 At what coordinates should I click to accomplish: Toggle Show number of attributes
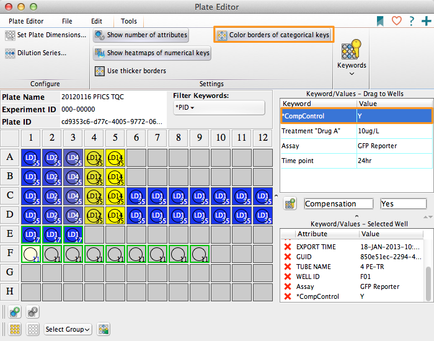[x=141, y=35]
